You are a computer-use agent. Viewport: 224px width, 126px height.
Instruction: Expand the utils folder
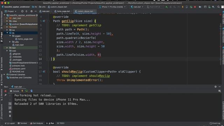coord(10,42)
